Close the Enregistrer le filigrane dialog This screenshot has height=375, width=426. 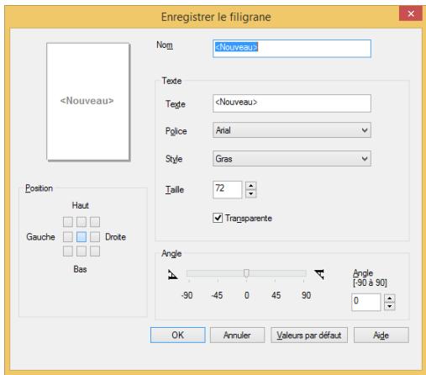pyautogui.click(x=411, y=13)
